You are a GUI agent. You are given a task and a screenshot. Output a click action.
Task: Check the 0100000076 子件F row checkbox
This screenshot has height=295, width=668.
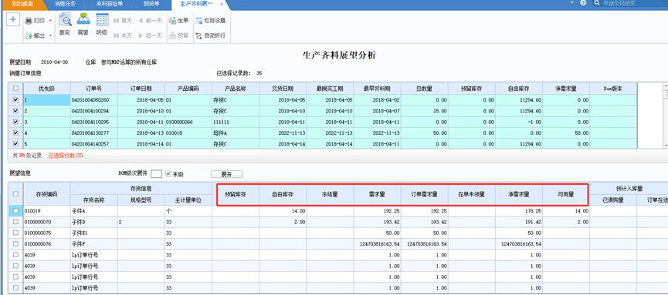tap(15, 244)
